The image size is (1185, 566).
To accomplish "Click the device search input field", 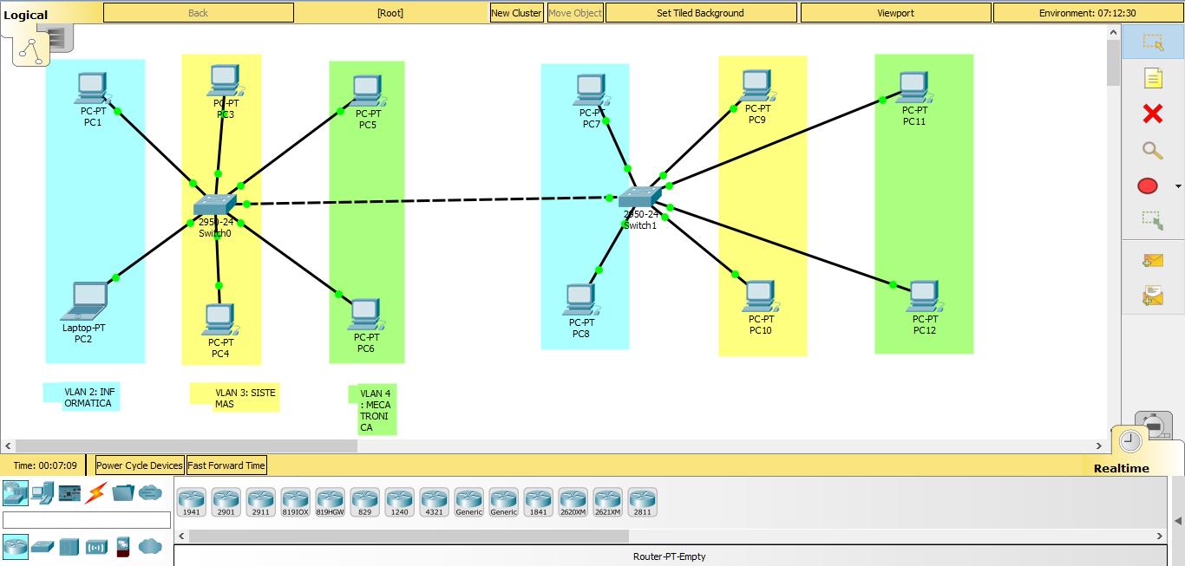I will [87, 520].
